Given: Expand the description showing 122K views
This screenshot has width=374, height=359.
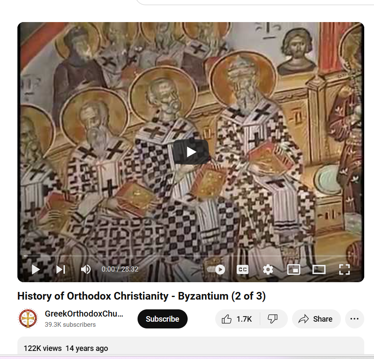Looking at the screenshot, I should coord(191,347).
